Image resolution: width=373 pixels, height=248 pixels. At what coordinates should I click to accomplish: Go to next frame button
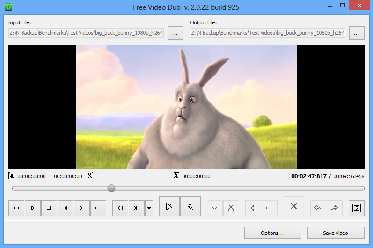[81, 208]
